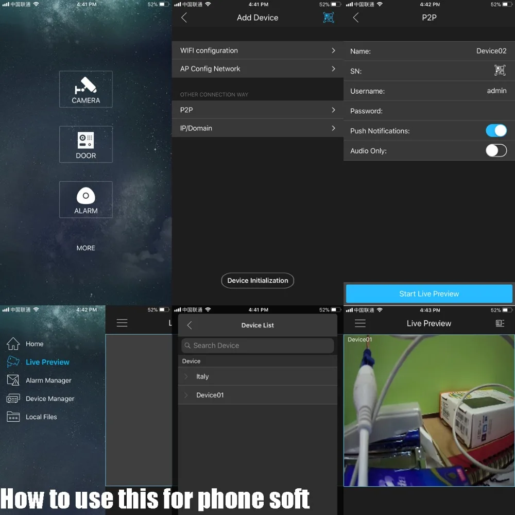Image resolution: width=515 pixels, height=515 pixels.
Task: Tap the Alarm Manager envelope icon
Action: click(x=13, y=380)
